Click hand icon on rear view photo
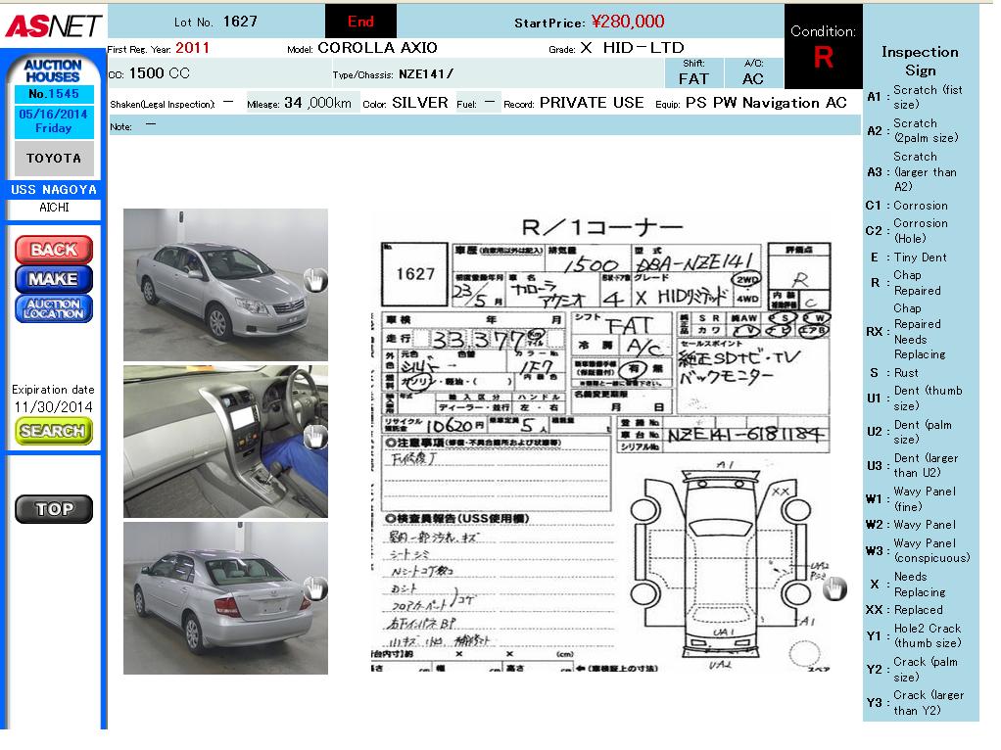Screen dimensions: 1001x750 314,588
